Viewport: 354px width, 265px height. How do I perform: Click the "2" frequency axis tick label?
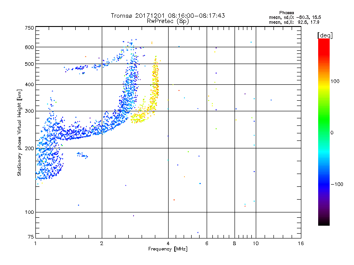pos(102,243)
